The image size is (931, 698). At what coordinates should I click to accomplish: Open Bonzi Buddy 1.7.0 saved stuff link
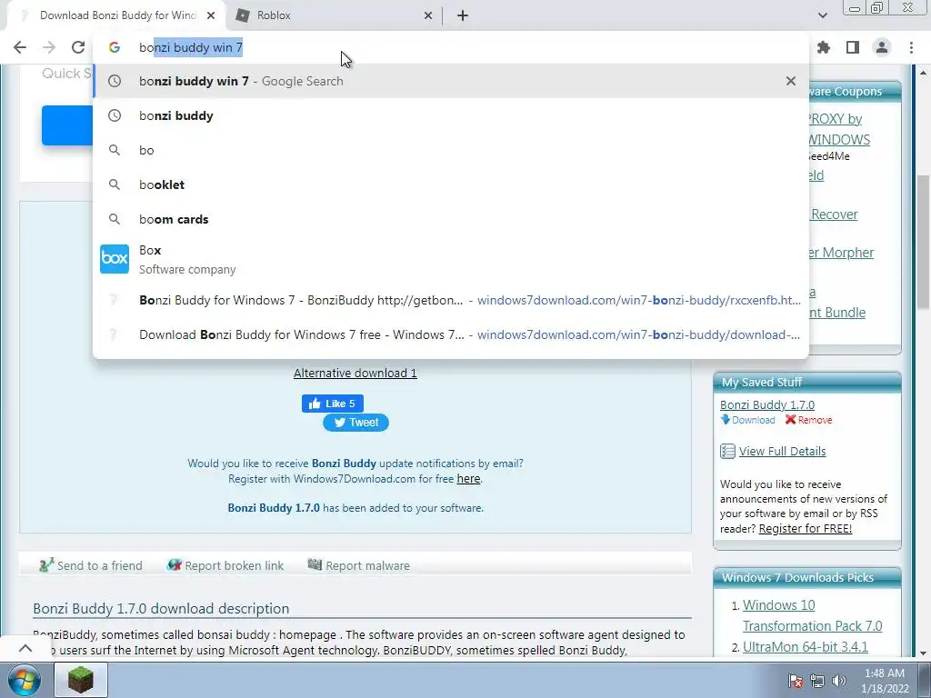coord(767,404)
